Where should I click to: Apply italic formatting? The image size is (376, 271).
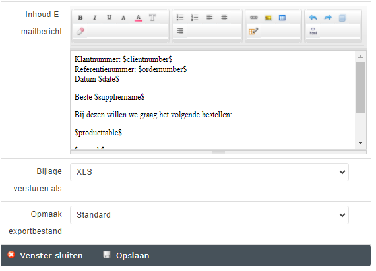tap(95, 18)
